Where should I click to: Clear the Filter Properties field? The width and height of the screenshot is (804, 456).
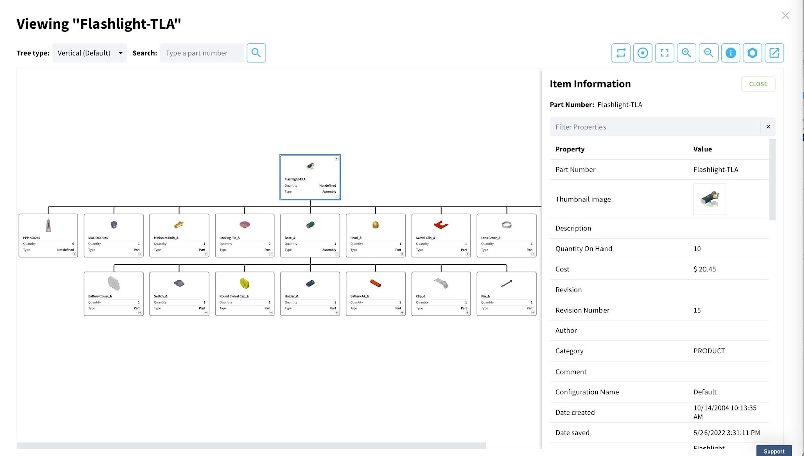[768, 127]
